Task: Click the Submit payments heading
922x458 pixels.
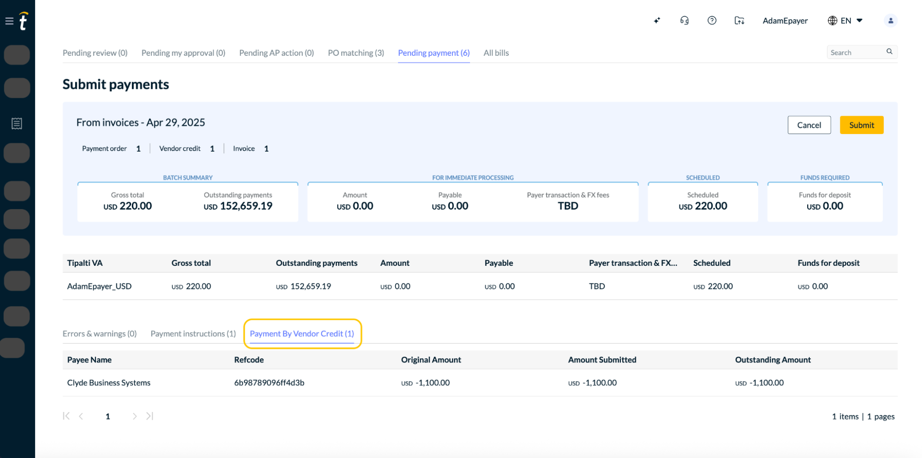Action: tap(116, 84)
